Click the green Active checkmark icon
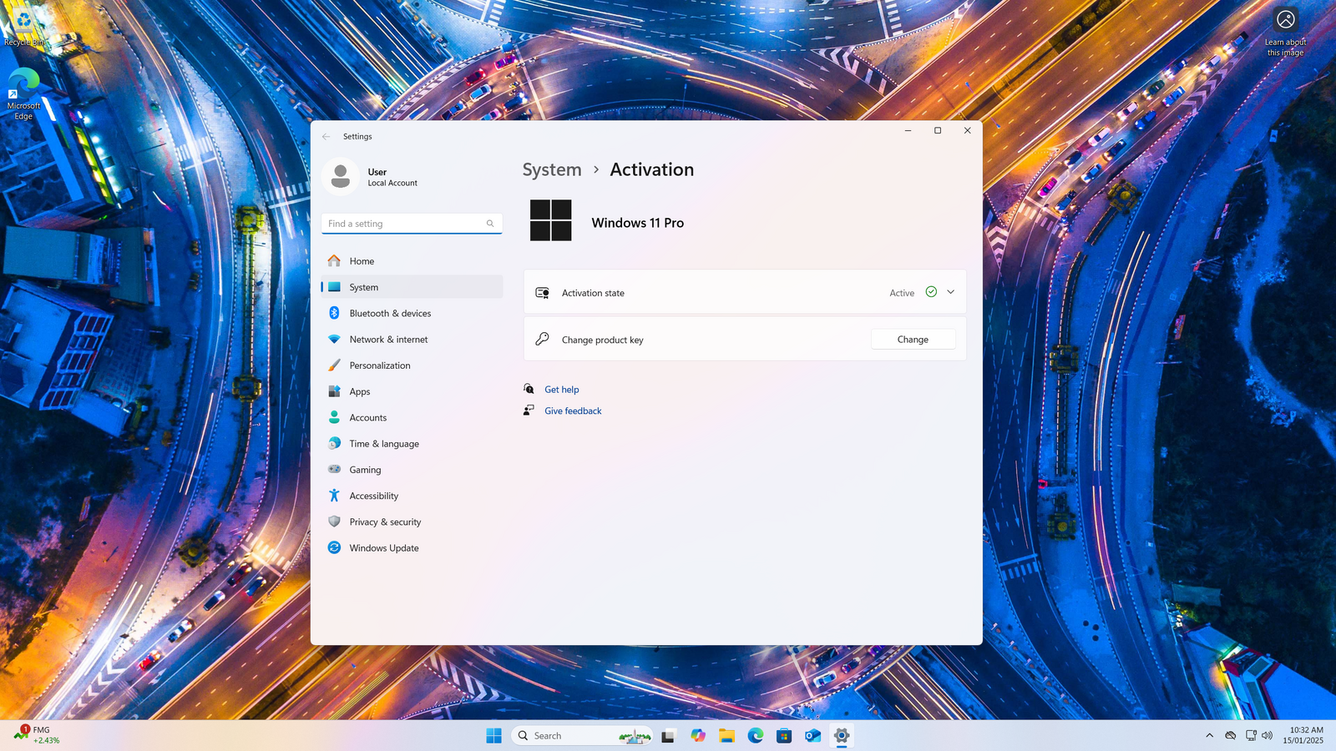The width and height of the screenshot is (1336, 751). tap(931, 292)
